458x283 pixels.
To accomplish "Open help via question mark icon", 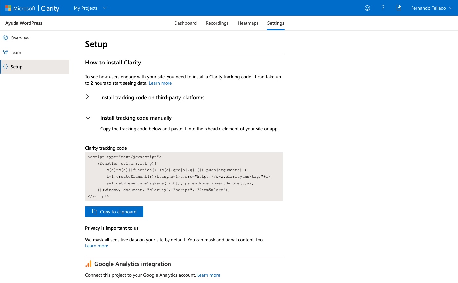I will tap(383, 8).
